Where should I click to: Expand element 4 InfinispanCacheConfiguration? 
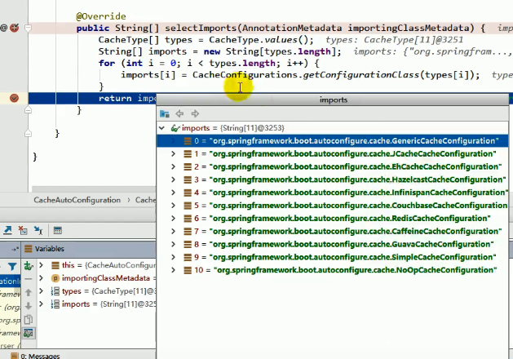tap(174, 193)
